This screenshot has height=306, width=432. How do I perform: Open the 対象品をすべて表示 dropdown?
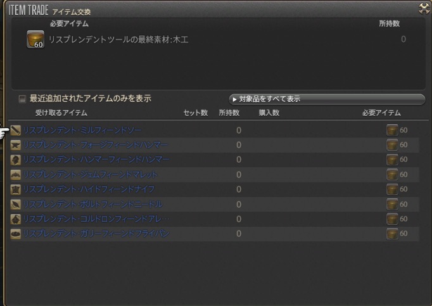326,99
